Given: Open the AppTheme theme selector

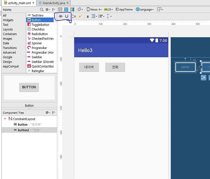Looking at the screenshot, I should [124, 9].
